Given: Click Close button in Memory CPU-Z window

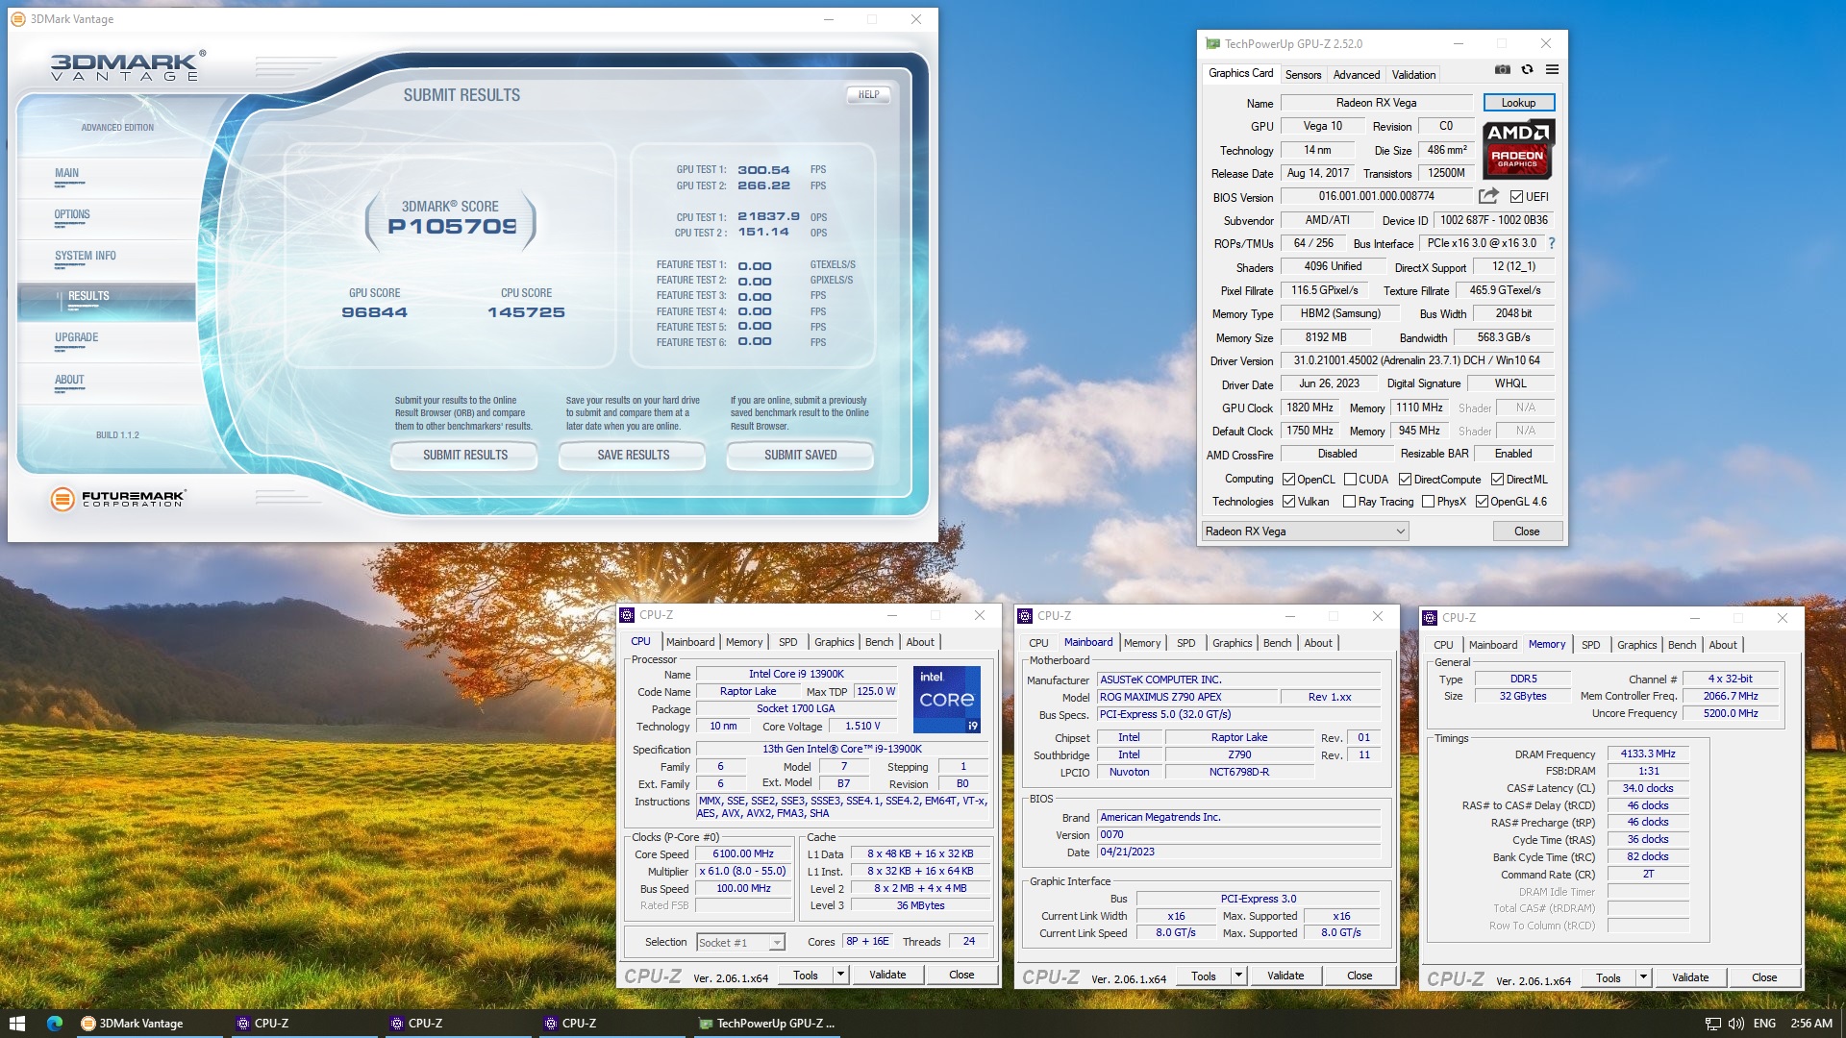Looking at the screenshot, I should [1764, 977].
